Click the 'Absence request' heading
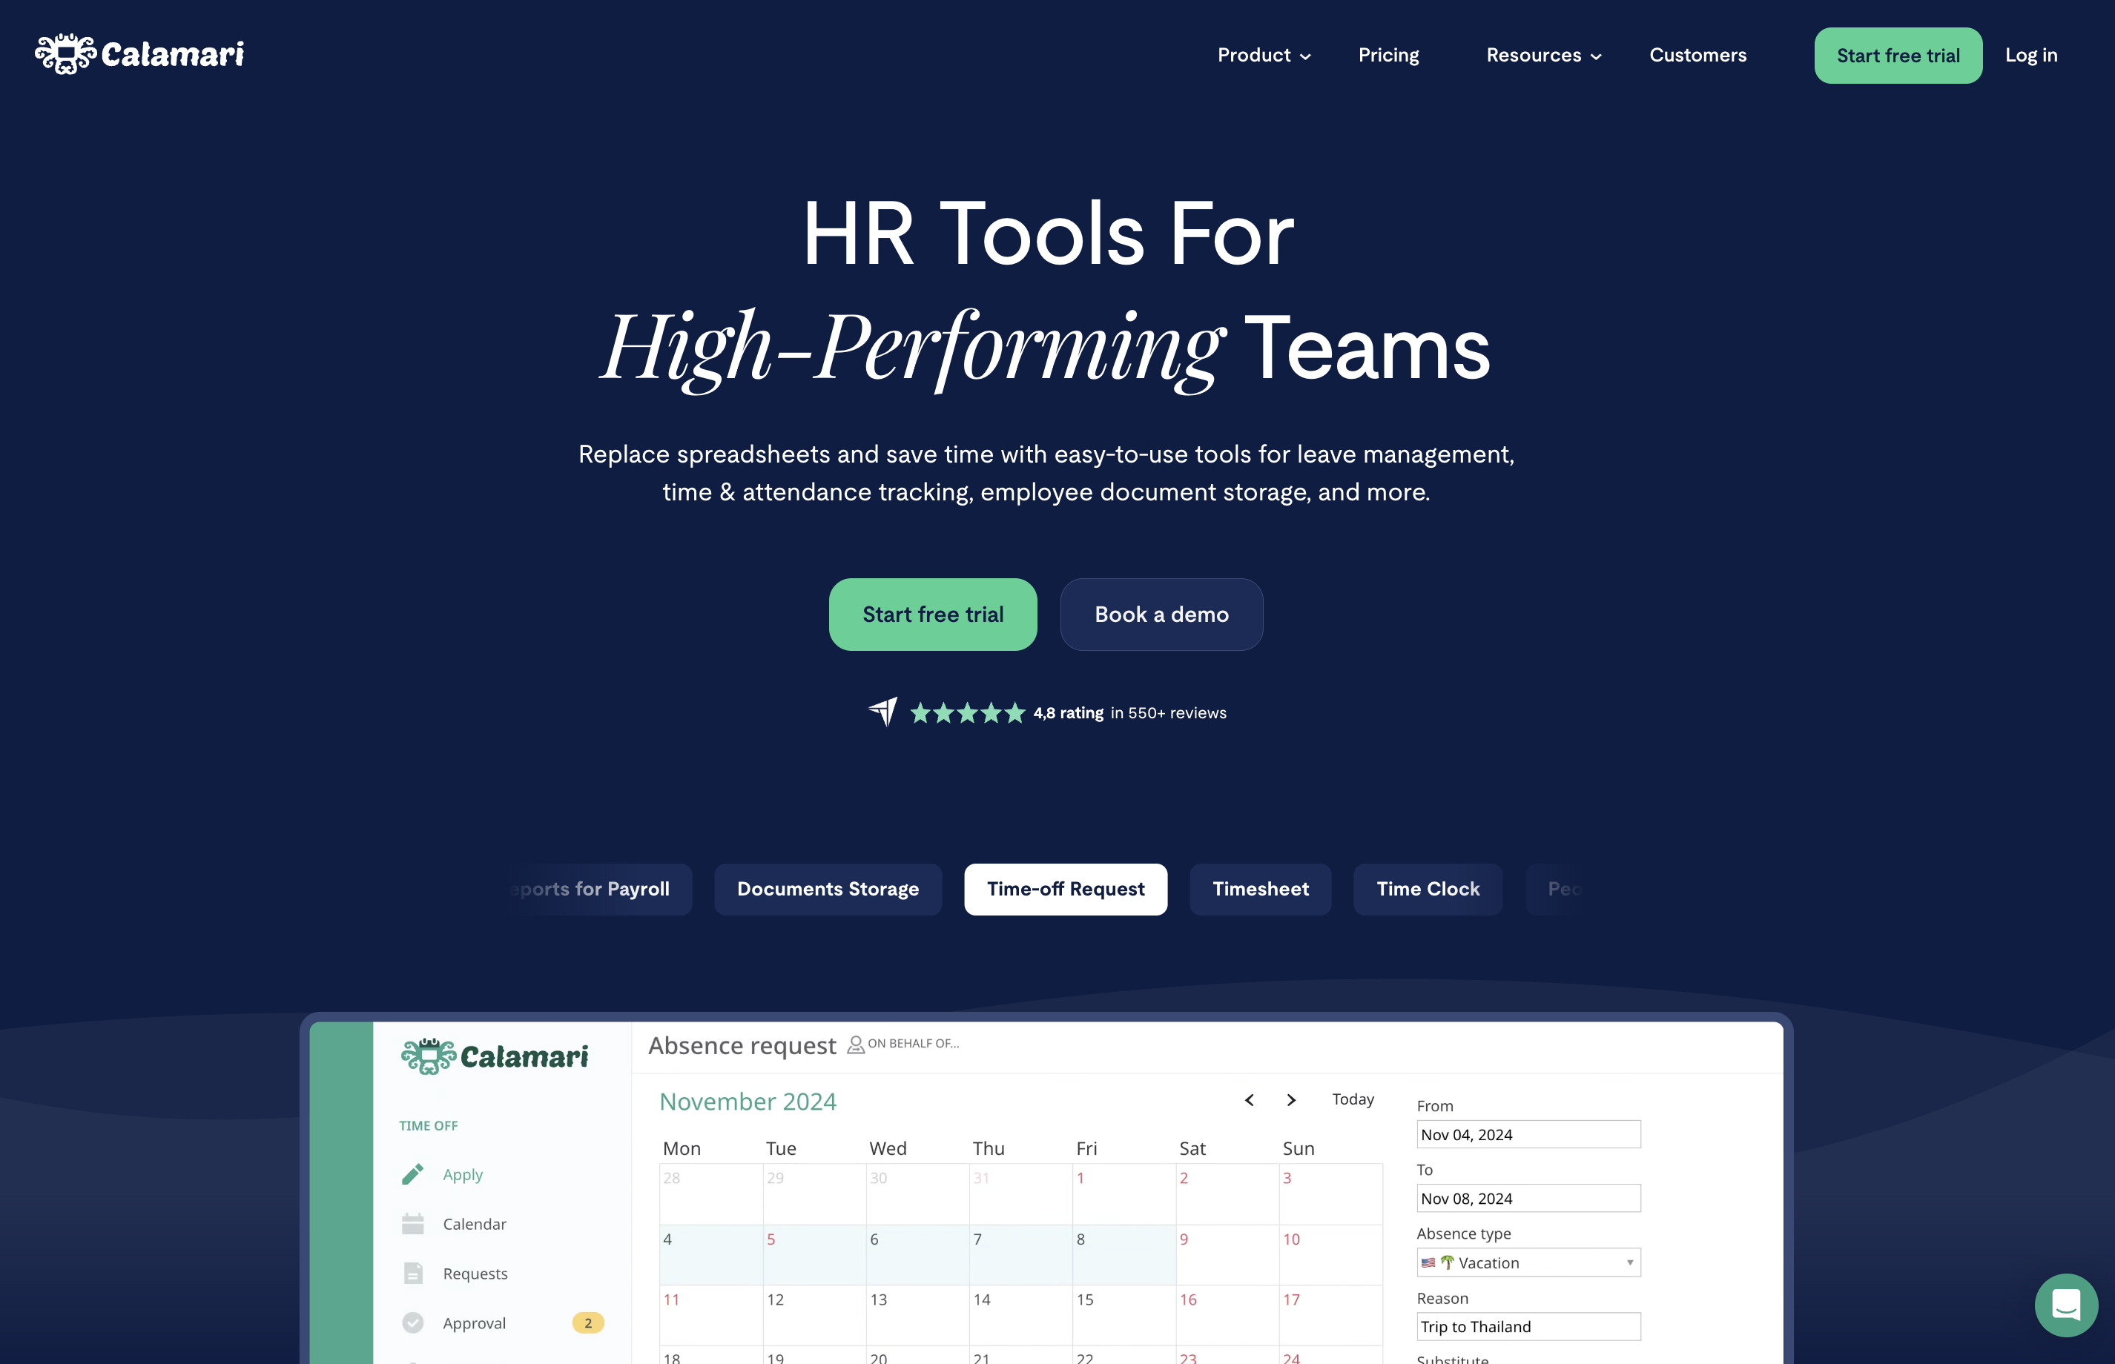The width and height of the screenshot is (2115, 1364). pos(742,1045)
